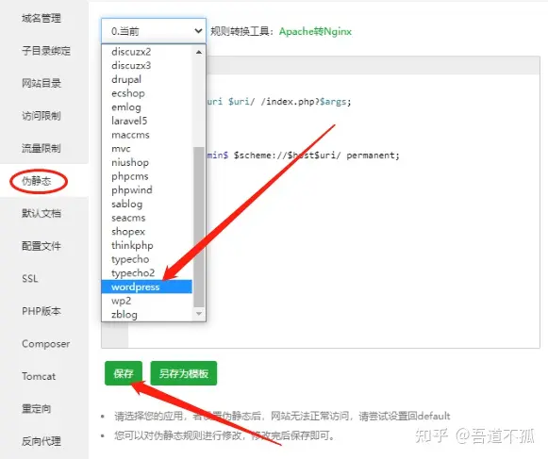The width and height of the screenshot is (548, 459).
Task: Go to the PHP版本 tab
Action: (42, 311)
